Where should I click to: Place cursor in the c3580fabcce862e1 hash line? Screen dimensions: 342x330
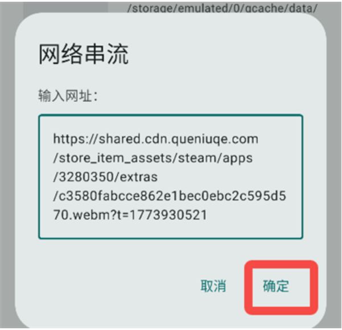tap(170, 195)
